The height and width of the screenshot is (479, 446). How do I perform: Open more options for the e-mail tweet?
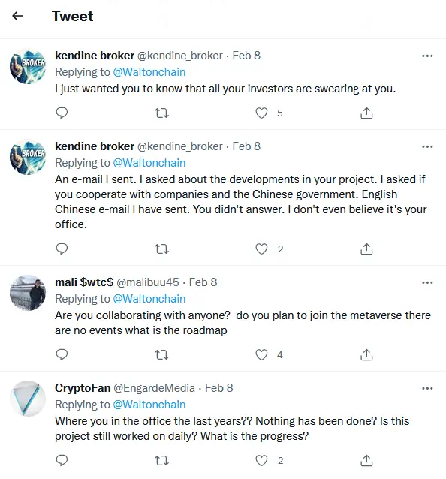click(427, 147)
